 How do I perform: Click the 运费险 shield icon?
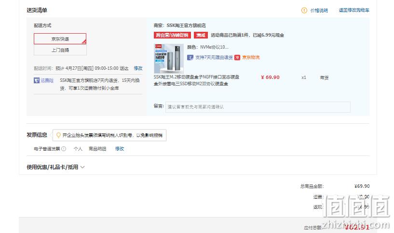[37, 80]
